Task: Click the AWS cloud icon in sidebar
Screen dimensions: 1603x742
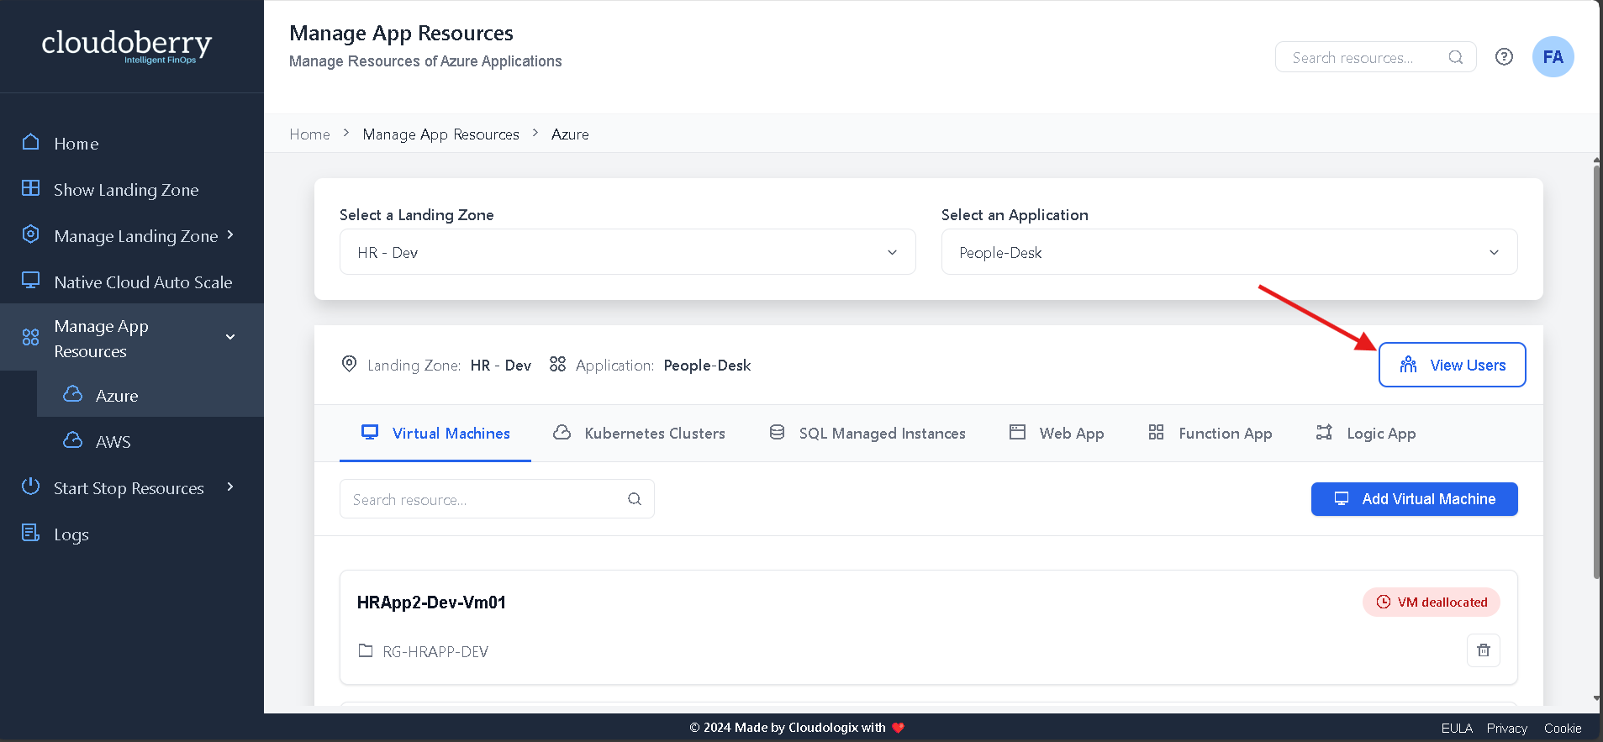Action: [73, 440]
